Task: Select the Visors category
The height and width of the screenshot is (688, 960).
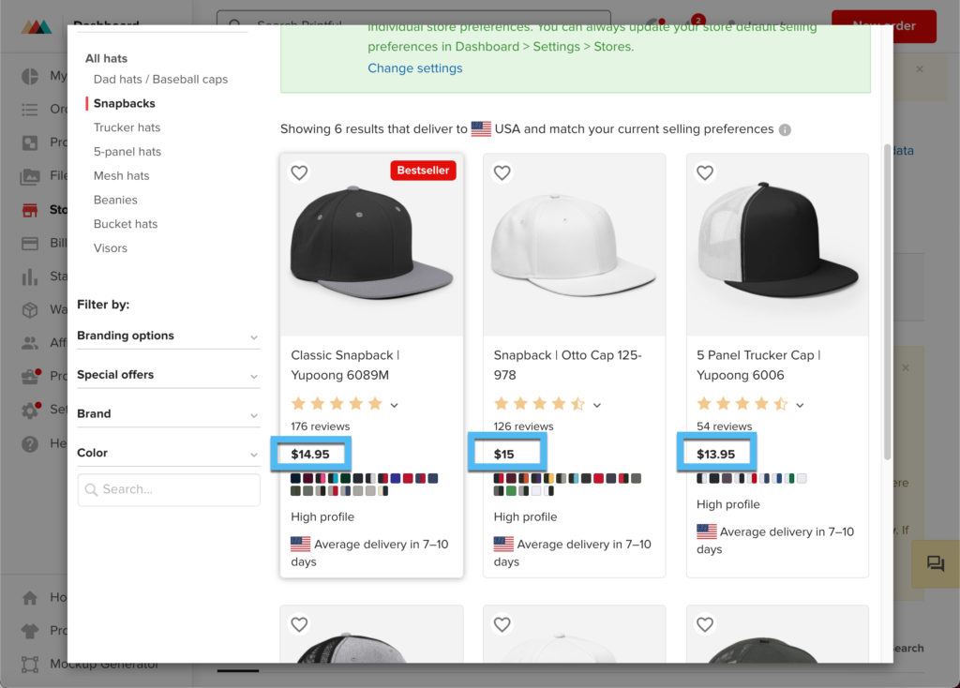Action: click(111, 247)
